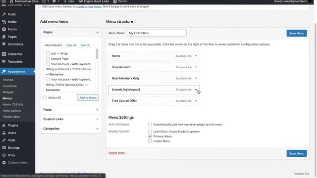This screenshot has height=178, width=317.
Task: Switch to the View All tab
Action: pos(71,45)
